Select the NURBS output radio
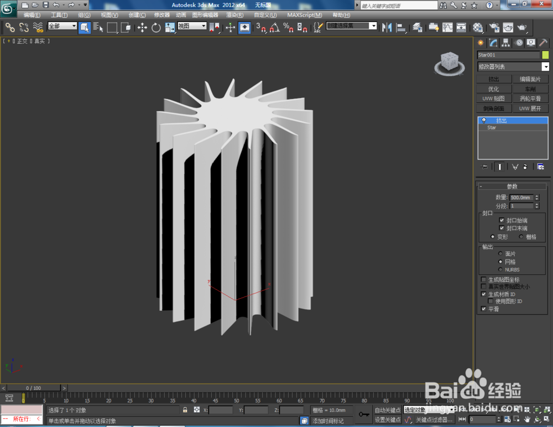 [x=500, y=269]
